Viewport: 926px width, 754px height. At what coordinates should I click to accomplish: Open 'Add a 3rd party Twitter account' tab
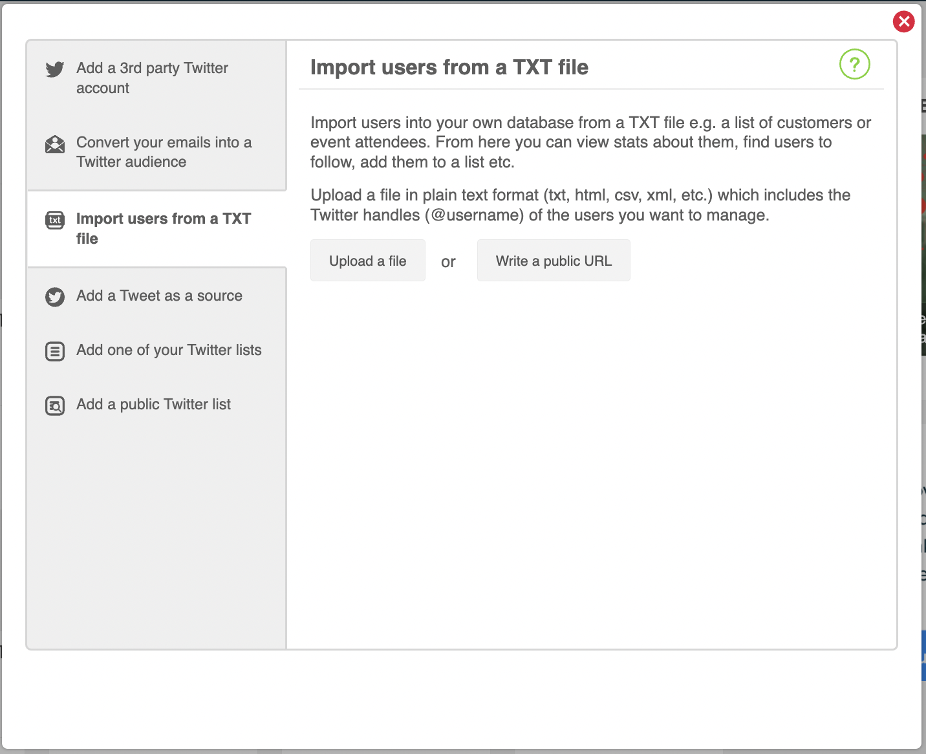point(156,78)
